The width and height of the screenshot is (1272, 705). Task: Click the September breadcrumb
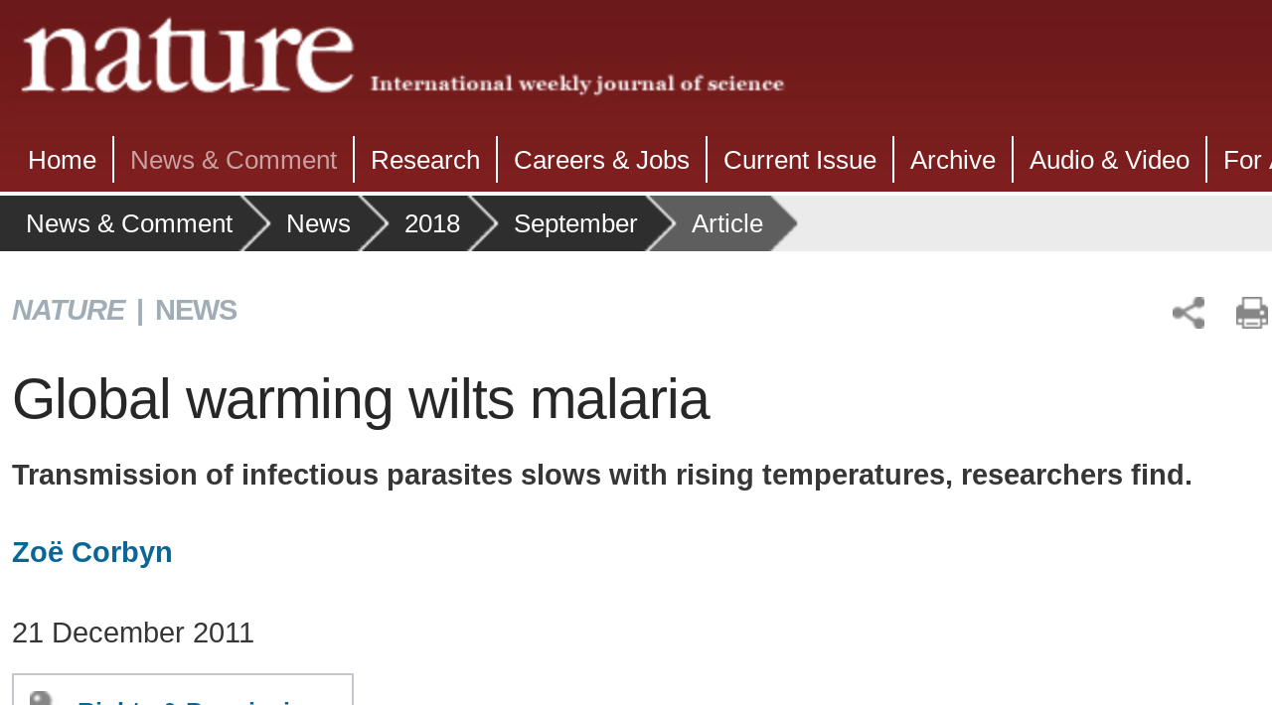[575, 223]
